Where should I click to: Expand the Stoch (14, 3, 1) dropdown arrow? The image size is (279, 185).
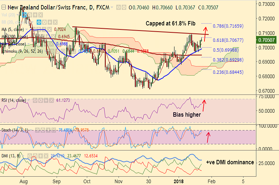31,130
